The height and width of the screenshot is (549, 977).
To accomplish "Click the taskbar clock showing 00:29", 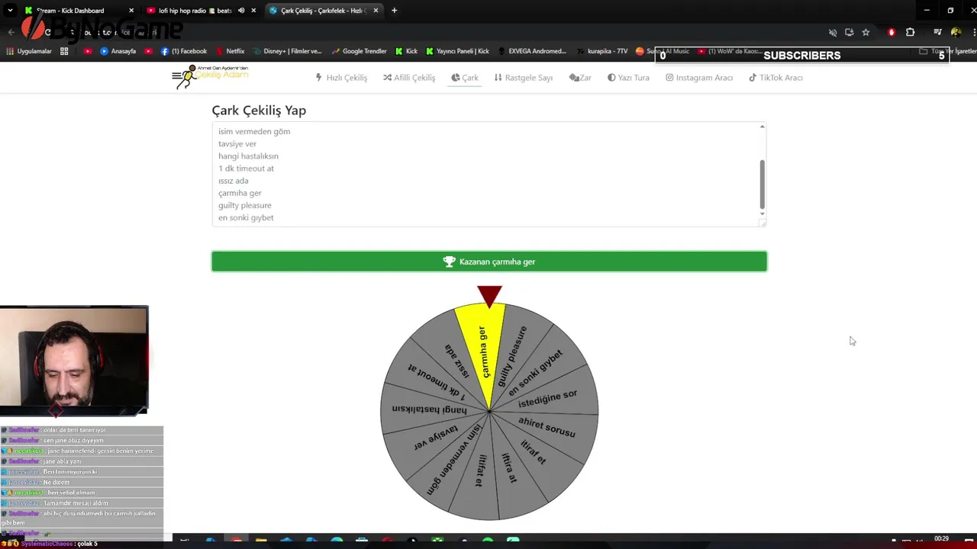I will (x=941, y=539).
